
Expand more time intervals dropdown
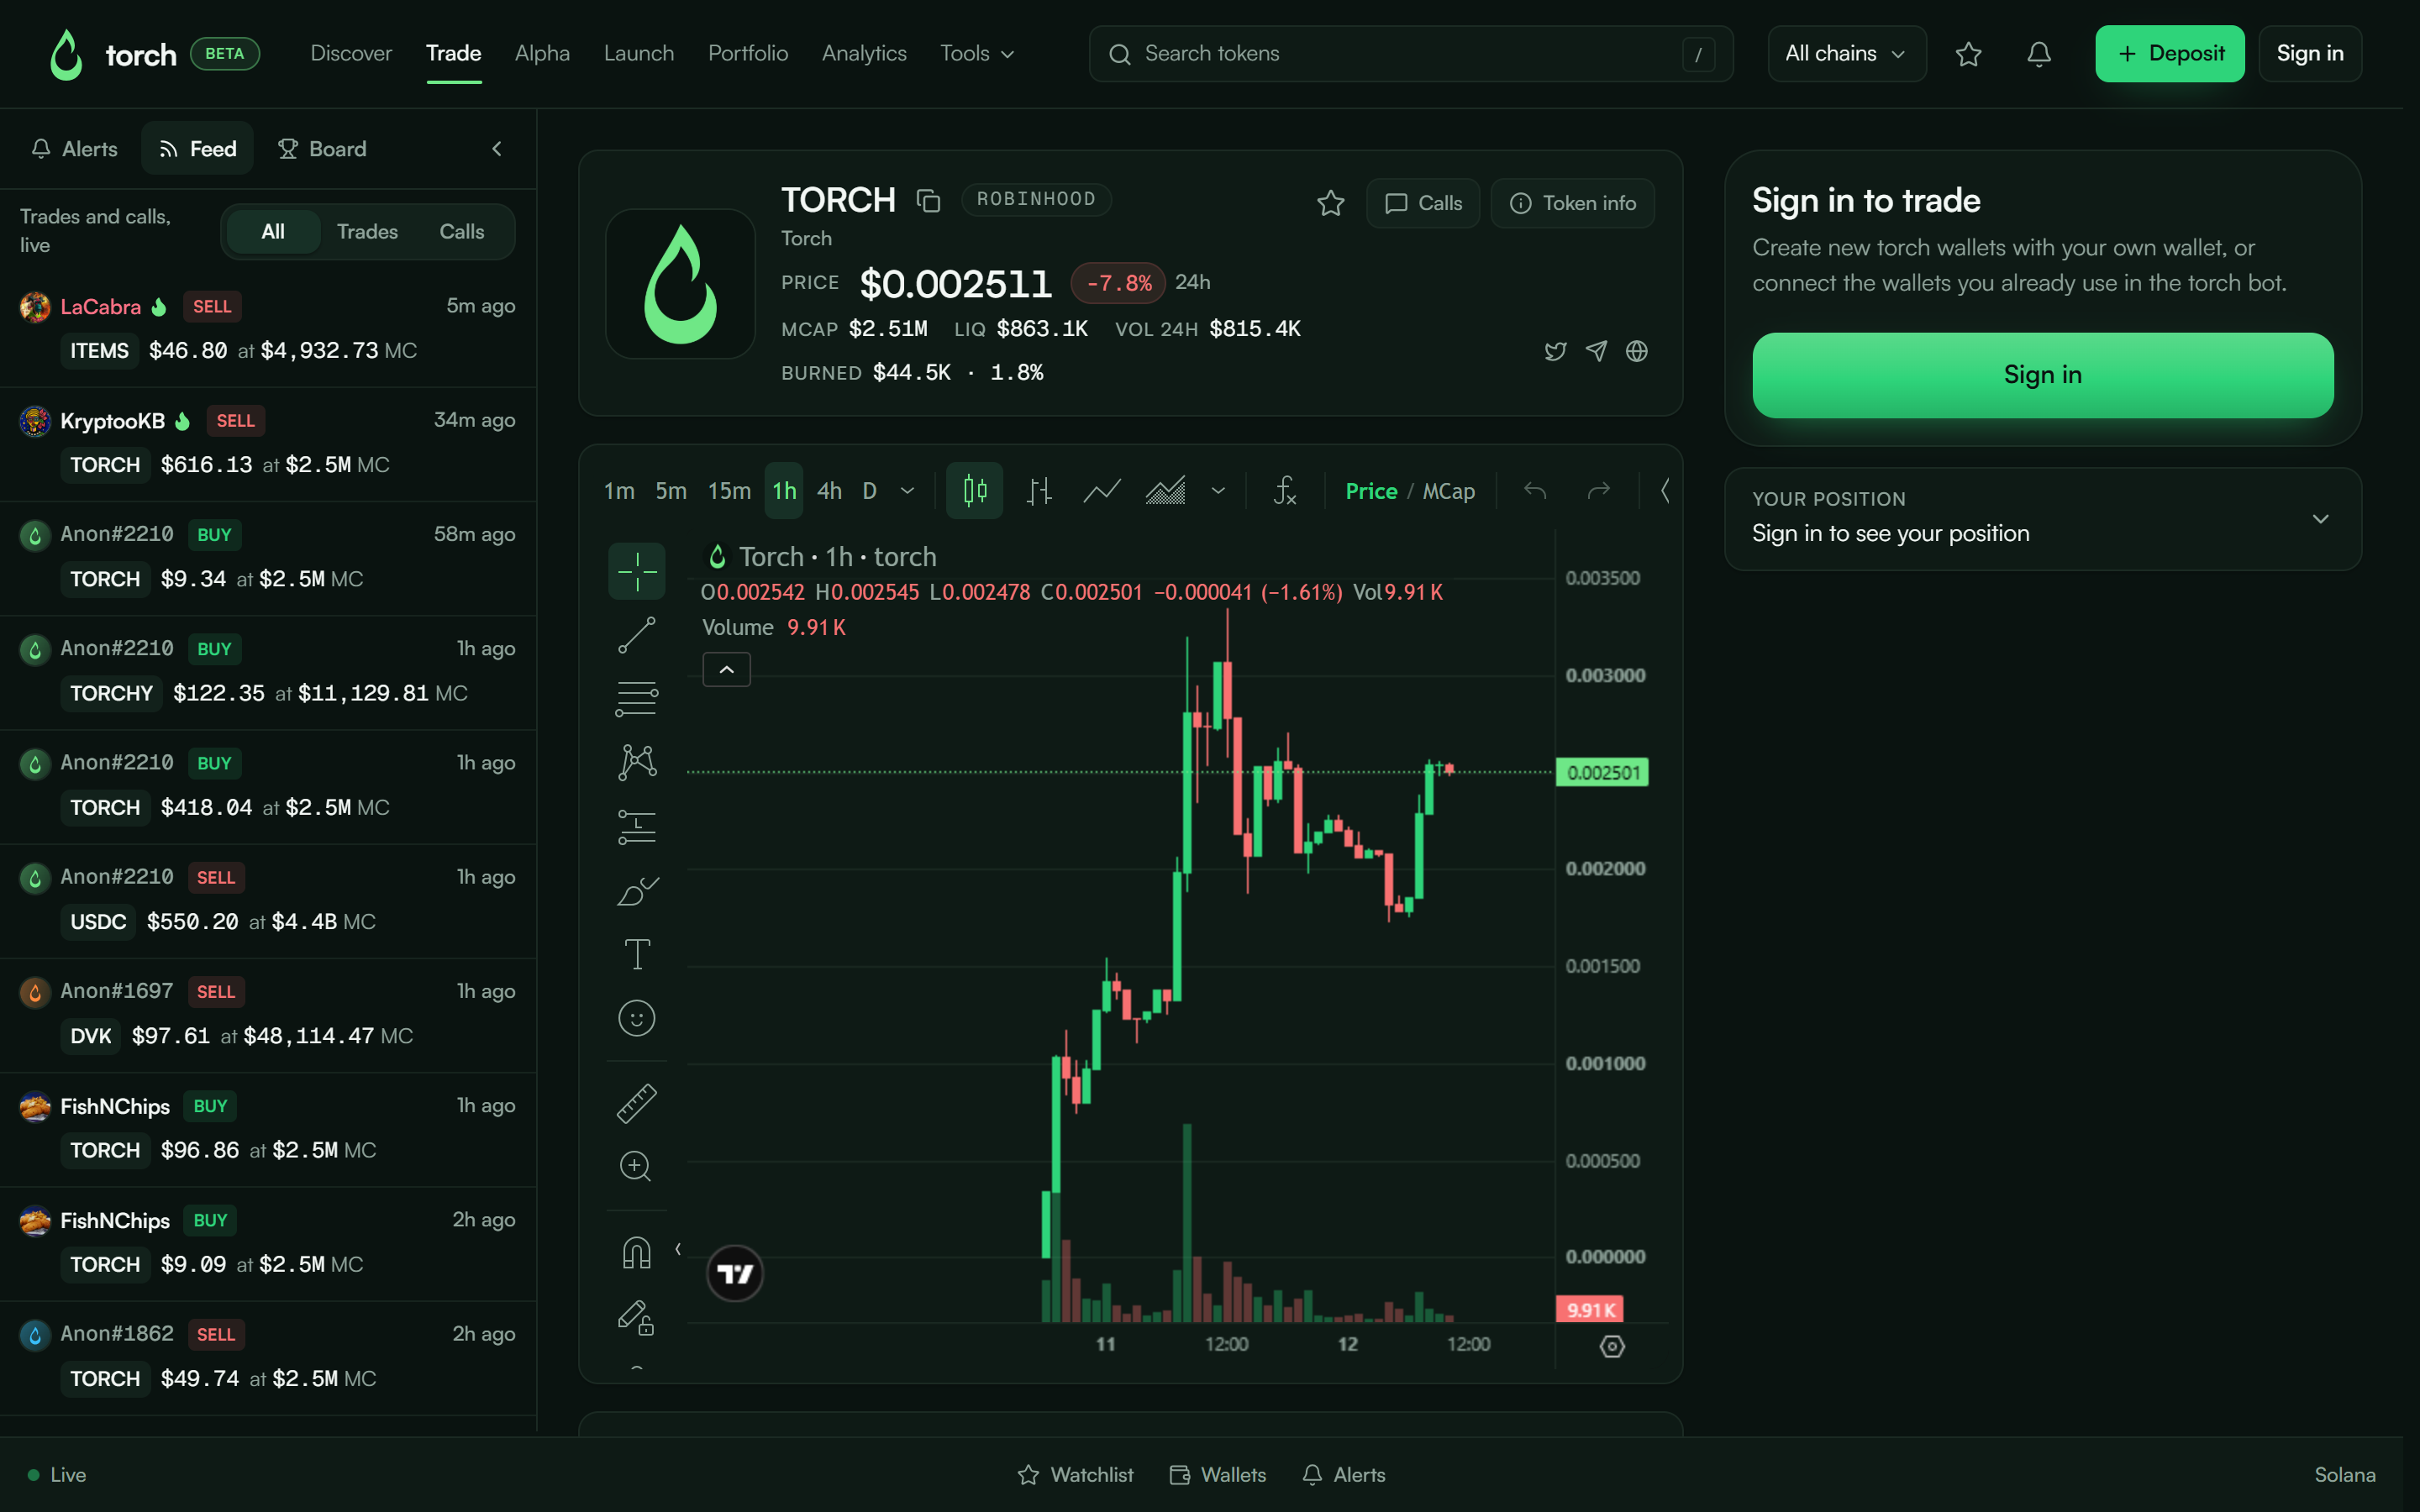pos(907,491)
